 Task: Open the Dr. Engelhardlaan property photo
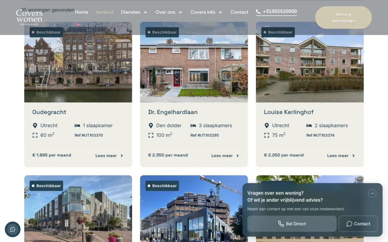(194, 62)
